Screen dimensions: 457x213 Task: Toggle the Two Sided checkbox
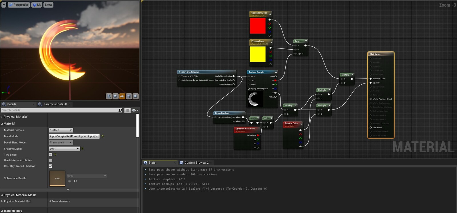[x=51, y=155]
